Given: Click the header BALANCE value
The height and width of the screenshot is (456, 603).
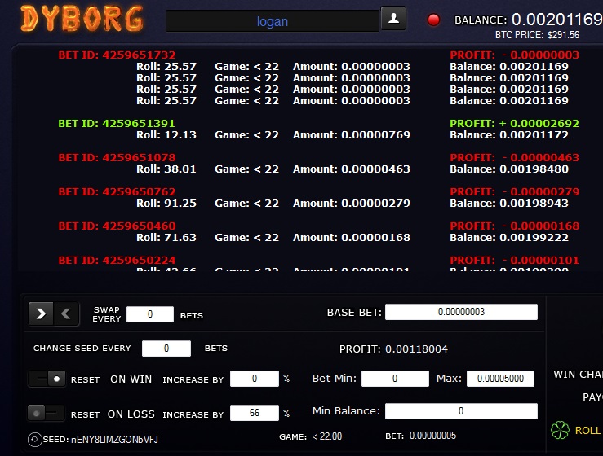Looking at the screenshot, I should (x=557, y=20).
